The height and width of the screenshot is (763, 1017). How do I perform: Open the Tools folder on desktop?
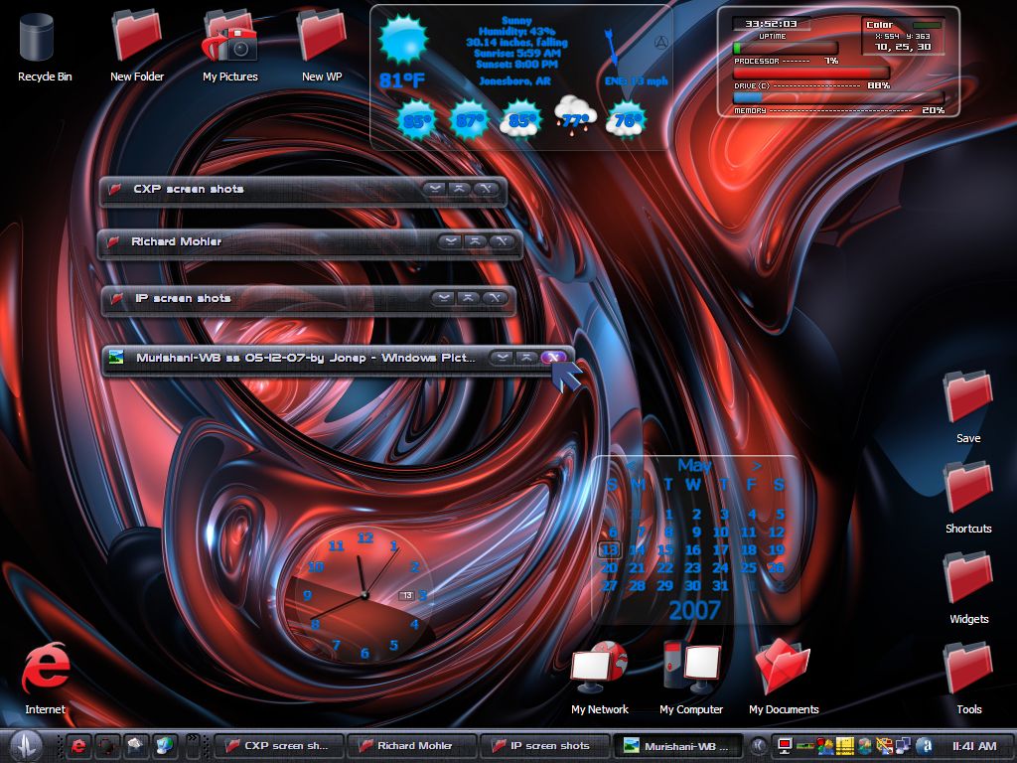[x=967, y=669]
